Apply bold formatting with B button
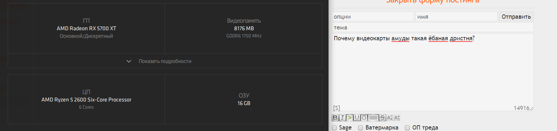The height and width of the screenshot is (131, 557). [335, 118]
